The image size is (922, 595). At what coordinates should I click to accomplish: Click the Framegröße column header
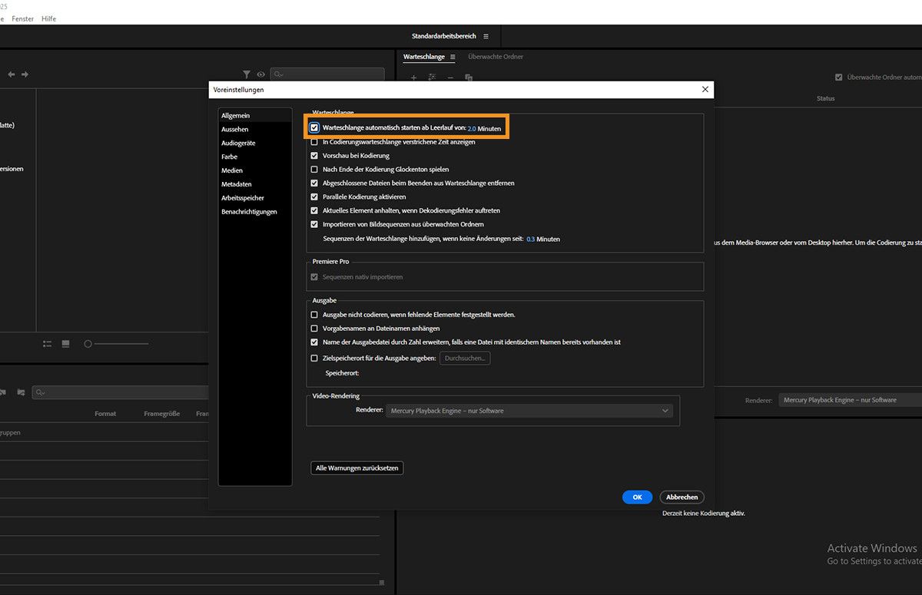[161, 414]
